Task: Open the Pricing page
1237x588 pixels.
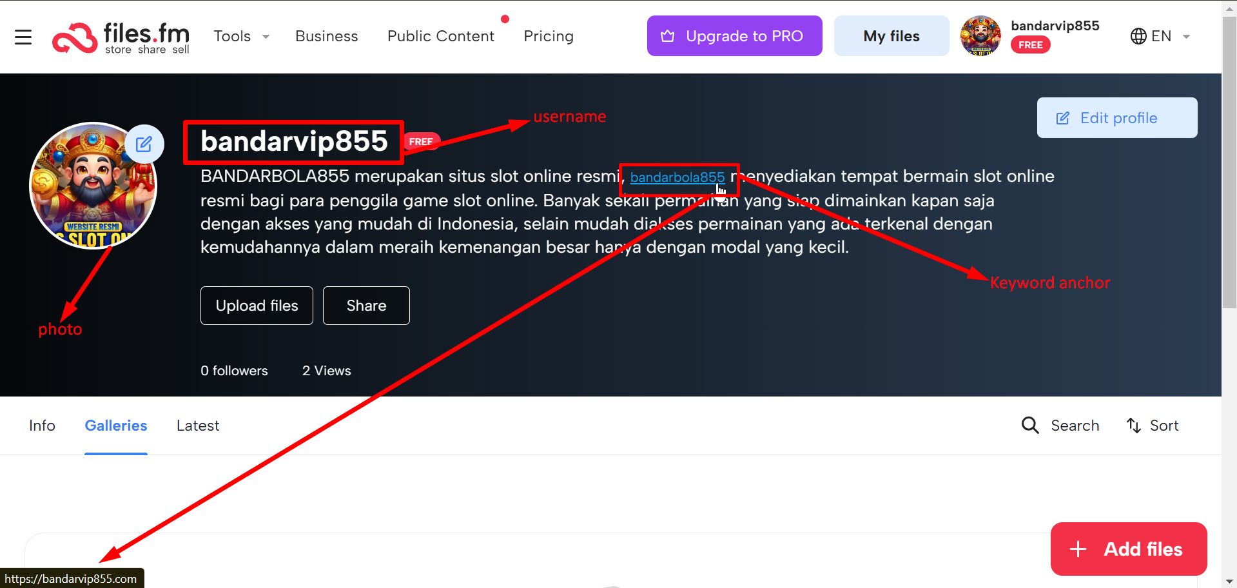Action: click(549, 36)
